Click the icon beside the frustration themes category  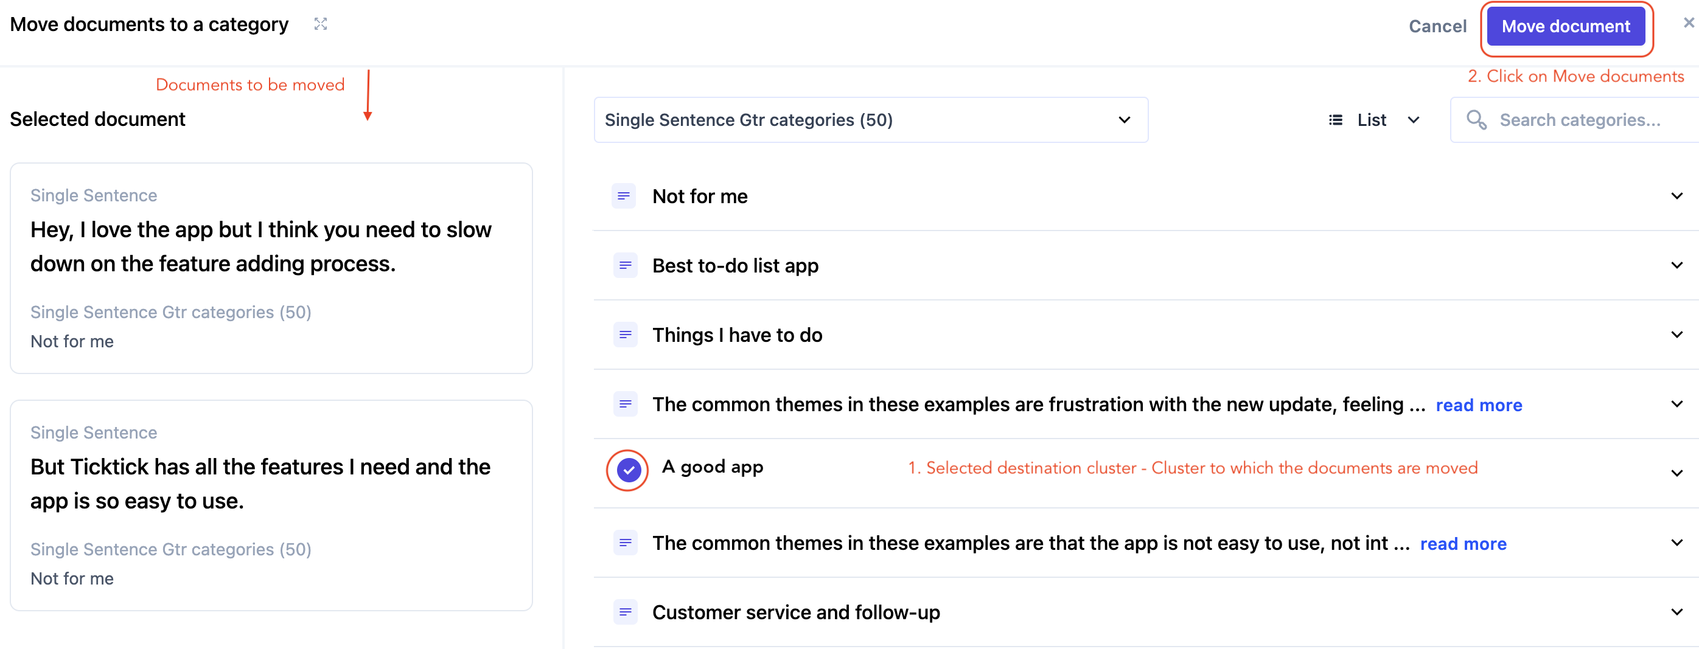(x=624, y=404)
